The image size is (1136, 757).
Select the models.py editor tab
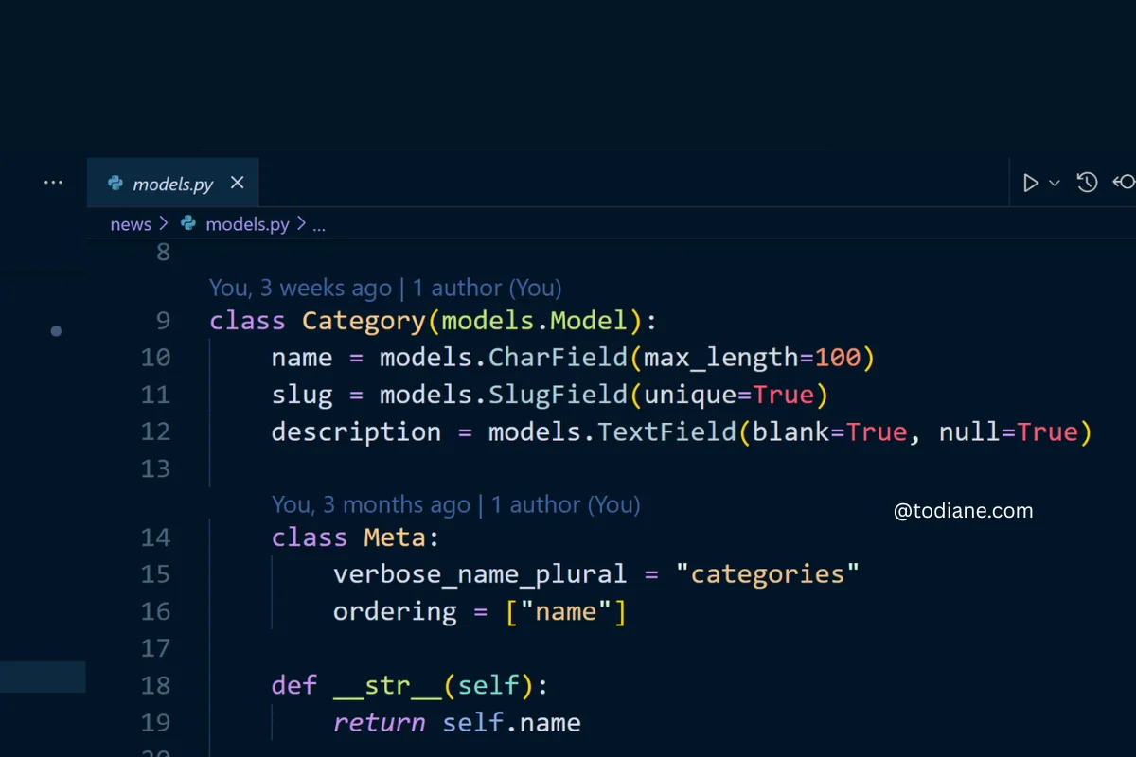pyautogui.click(x=172, y=184)
